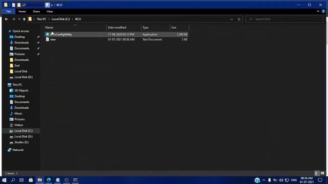Open Quick access in navigation pane
The image size is (328, 184).
click(x=20, y=31)
